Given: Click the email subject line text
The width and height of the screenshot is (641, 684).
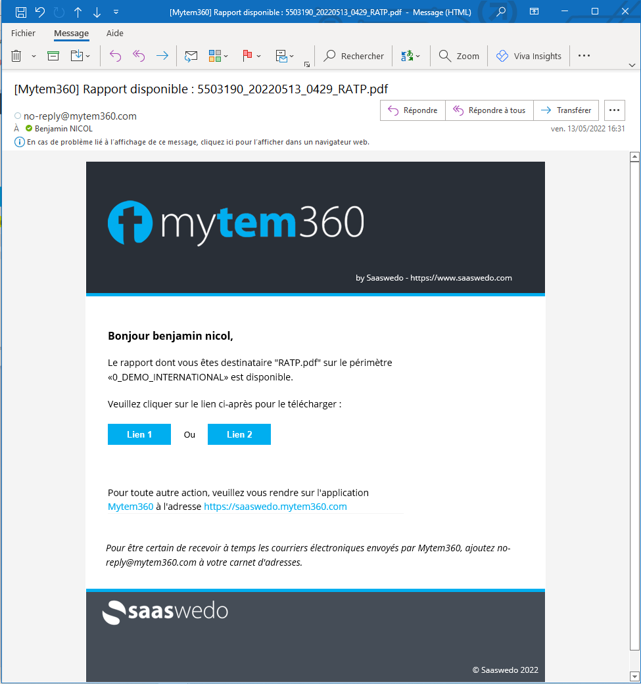Looking at the screenshot, I should [x=201, y=89].
